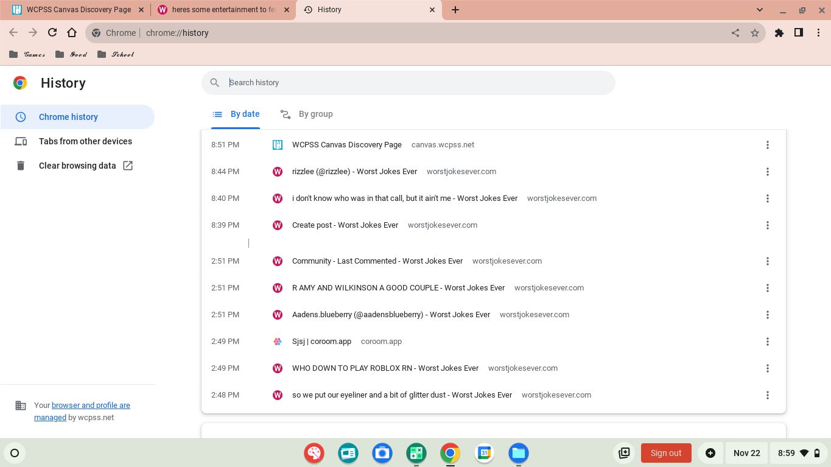831x467 pixels.
Task: Click the share icon in the address bar
Action: [x=735, y=33]
